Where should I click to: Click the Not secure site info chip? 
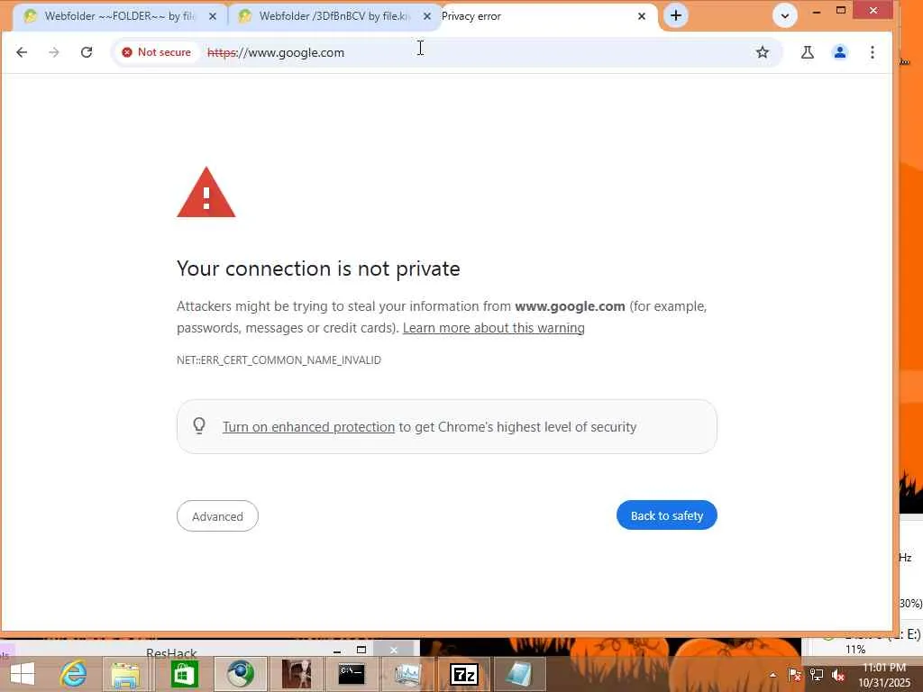click(x=157, y=52)
